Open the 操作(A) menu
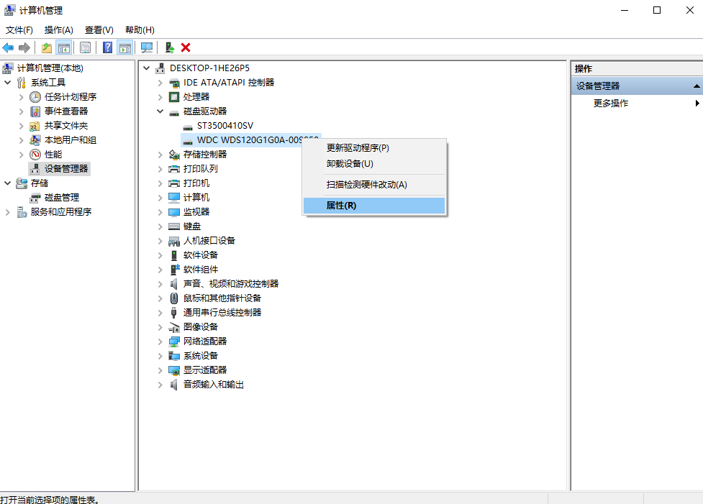The height and width of the screenshot is (504, 703). click(58, 30)
